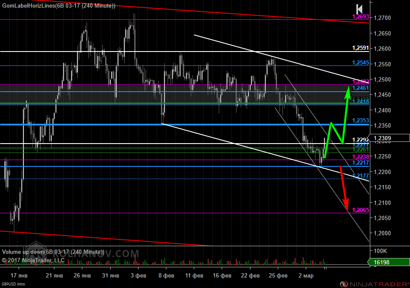410x288 pixels.
Task: Click the 1,2550 price axis value
Action: pos(382,64)
